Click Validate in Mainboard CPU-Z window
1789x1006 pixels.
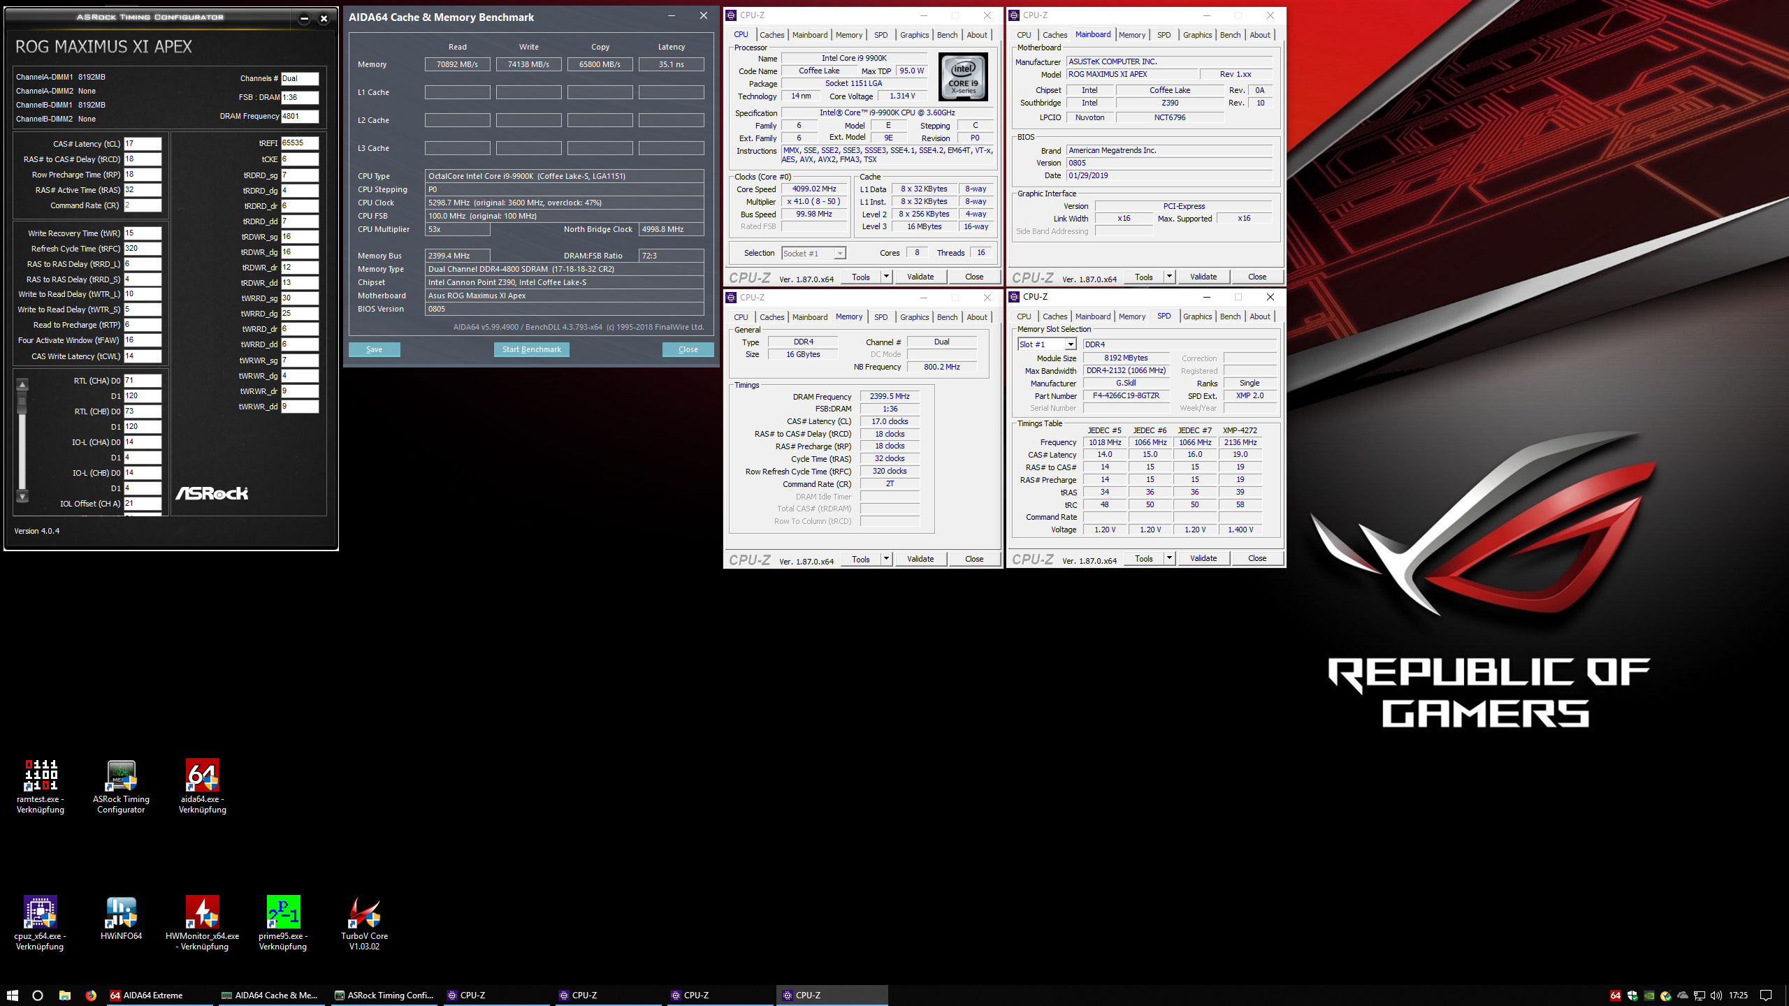1203,277
